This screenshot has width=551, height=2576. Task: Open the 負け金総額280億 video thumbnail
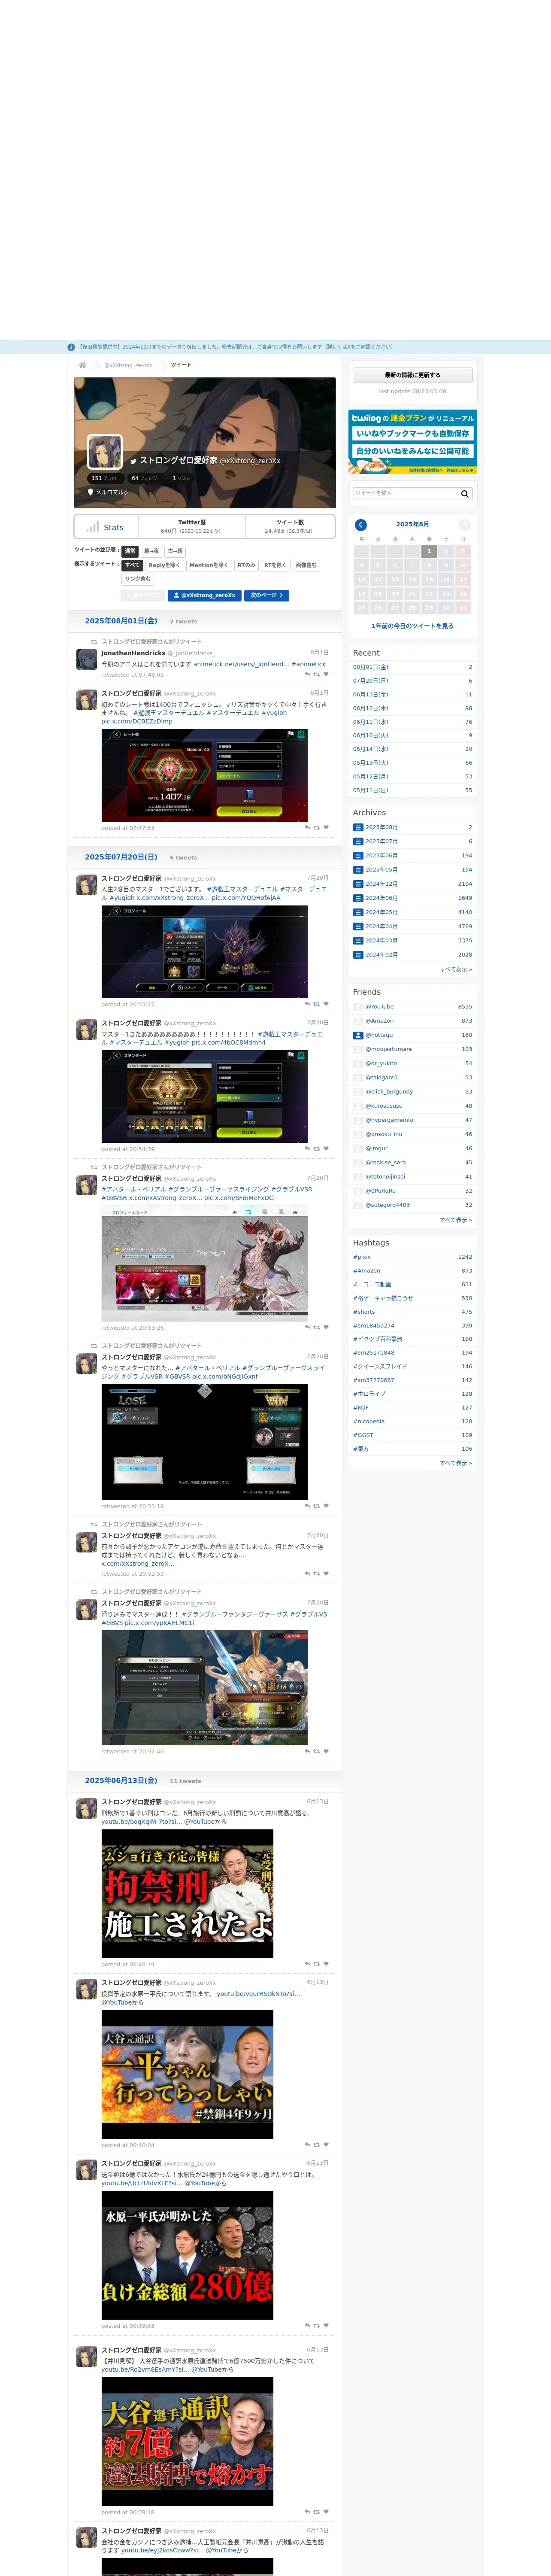pyautogui.click(x=187, y=2255)
